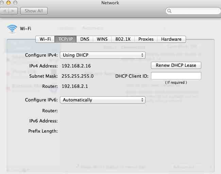
Task: Open the 802.1X tab
Action: 123,39
